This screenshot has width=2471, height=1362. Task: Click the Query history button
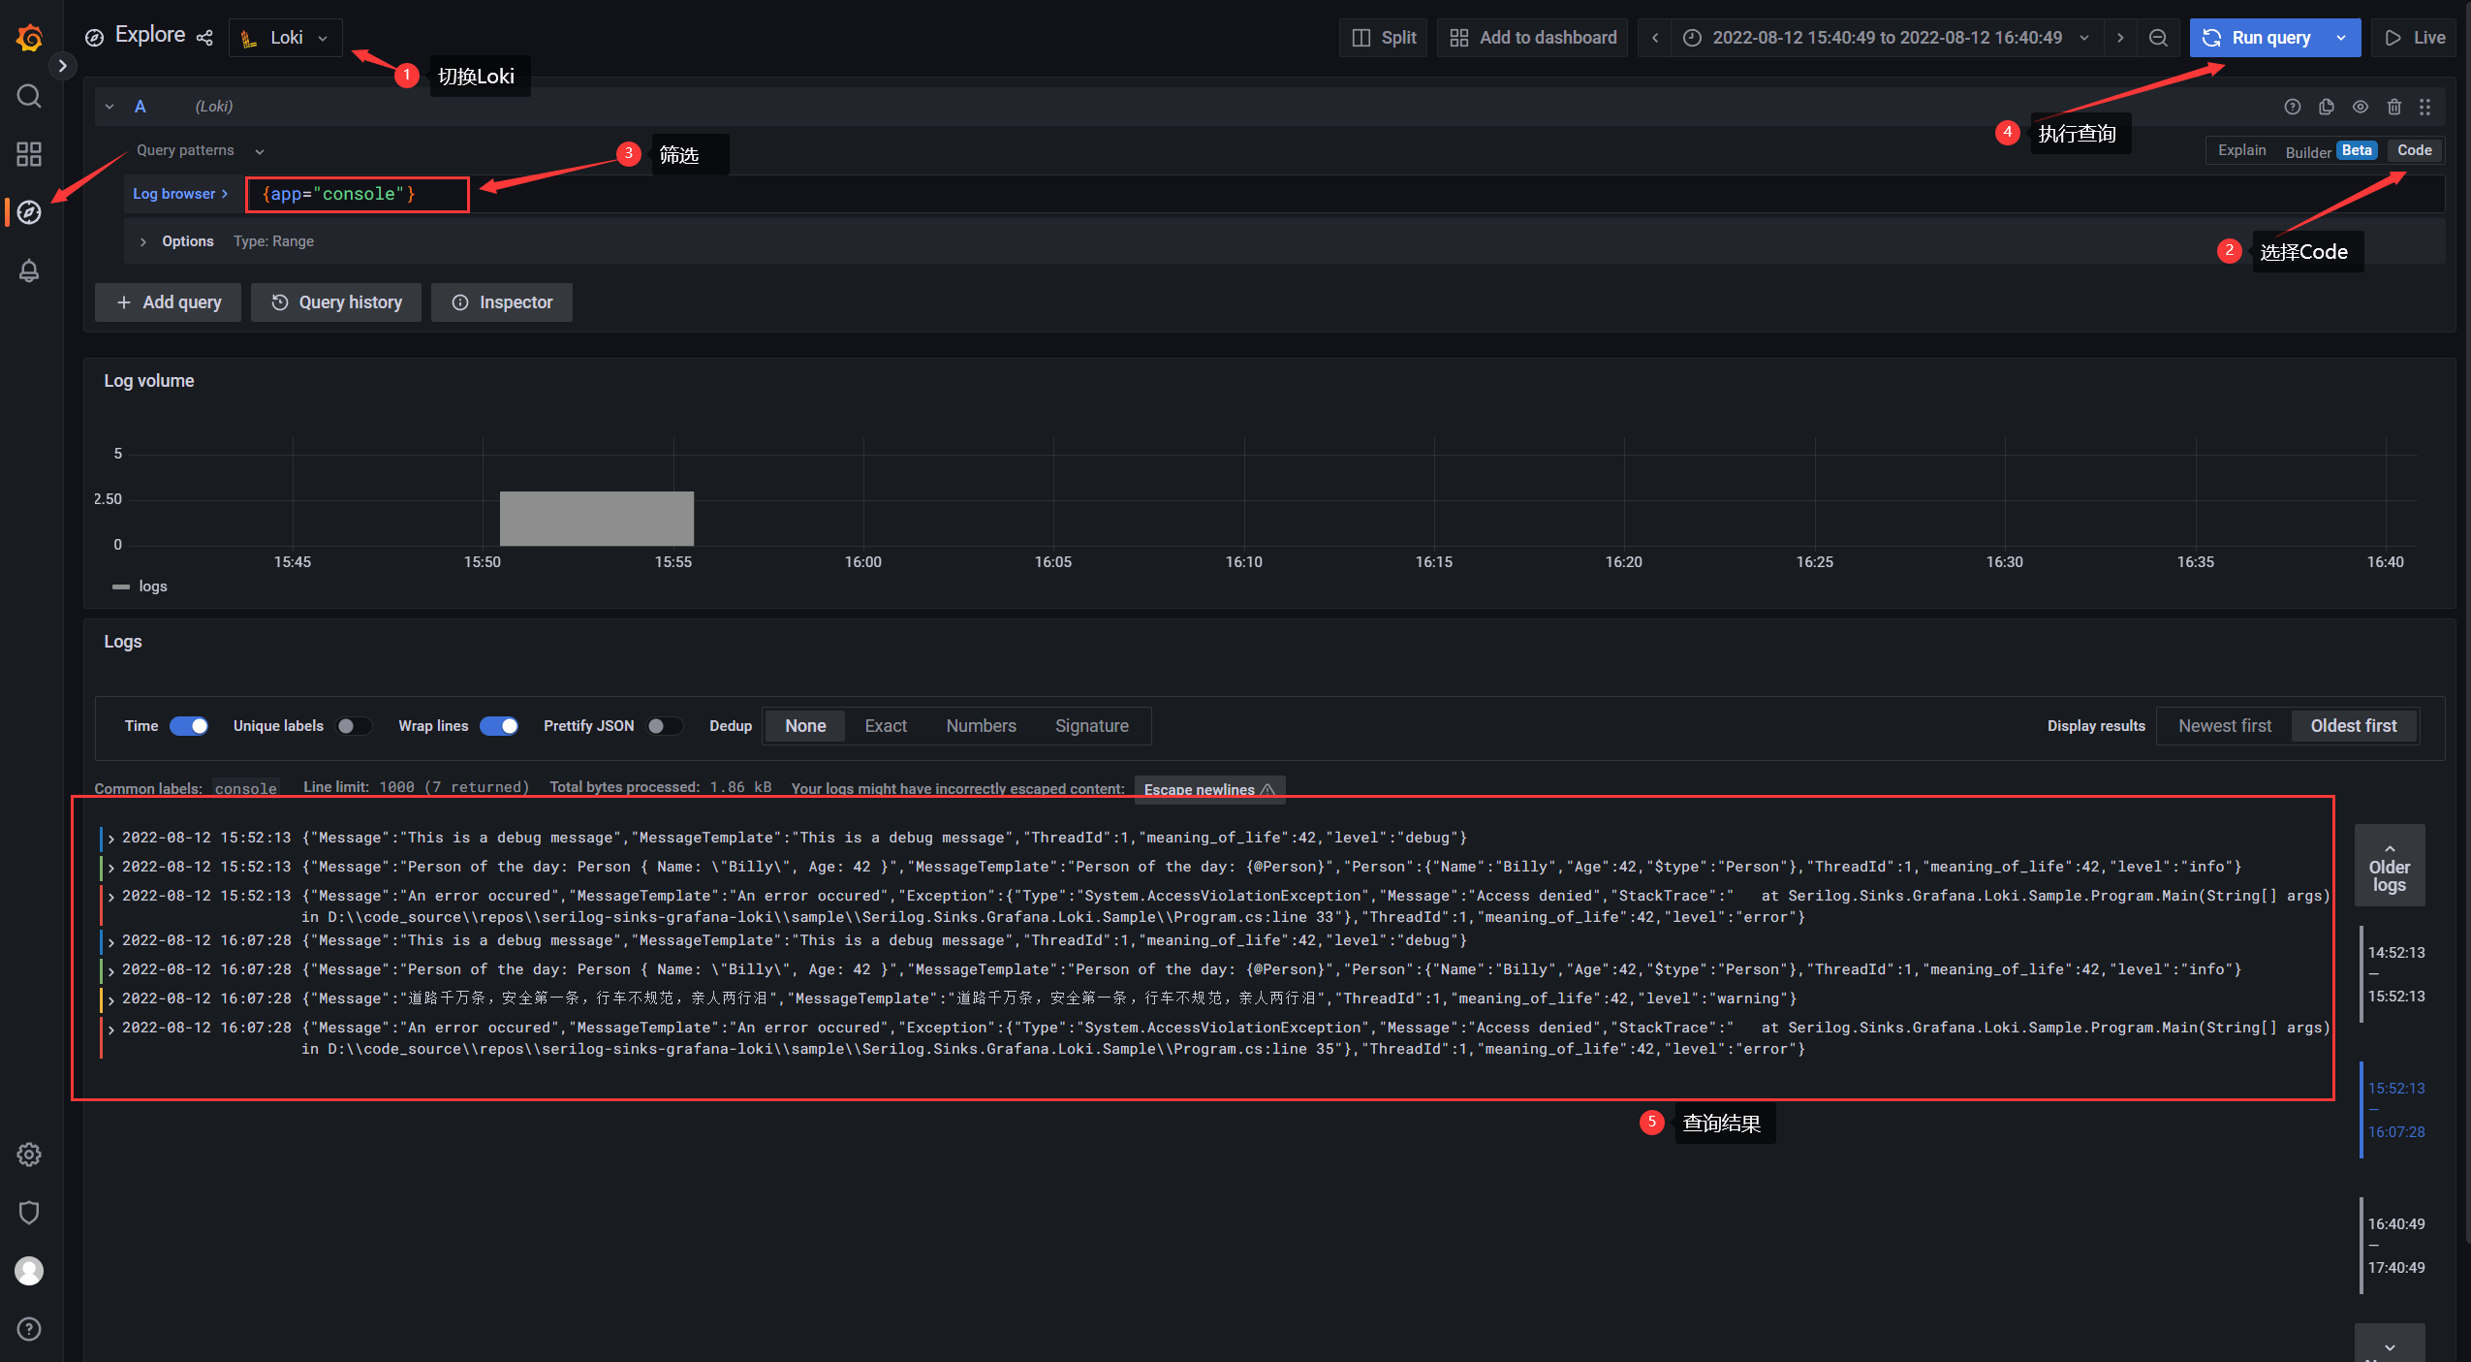coord(335,302)
